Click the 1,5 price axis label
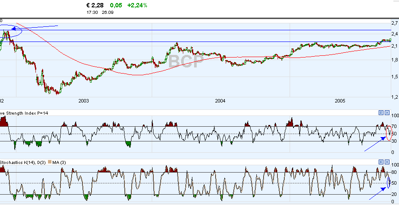Viewport: 399px width, 205px height. pyautogui.click(x=395, y=77)
